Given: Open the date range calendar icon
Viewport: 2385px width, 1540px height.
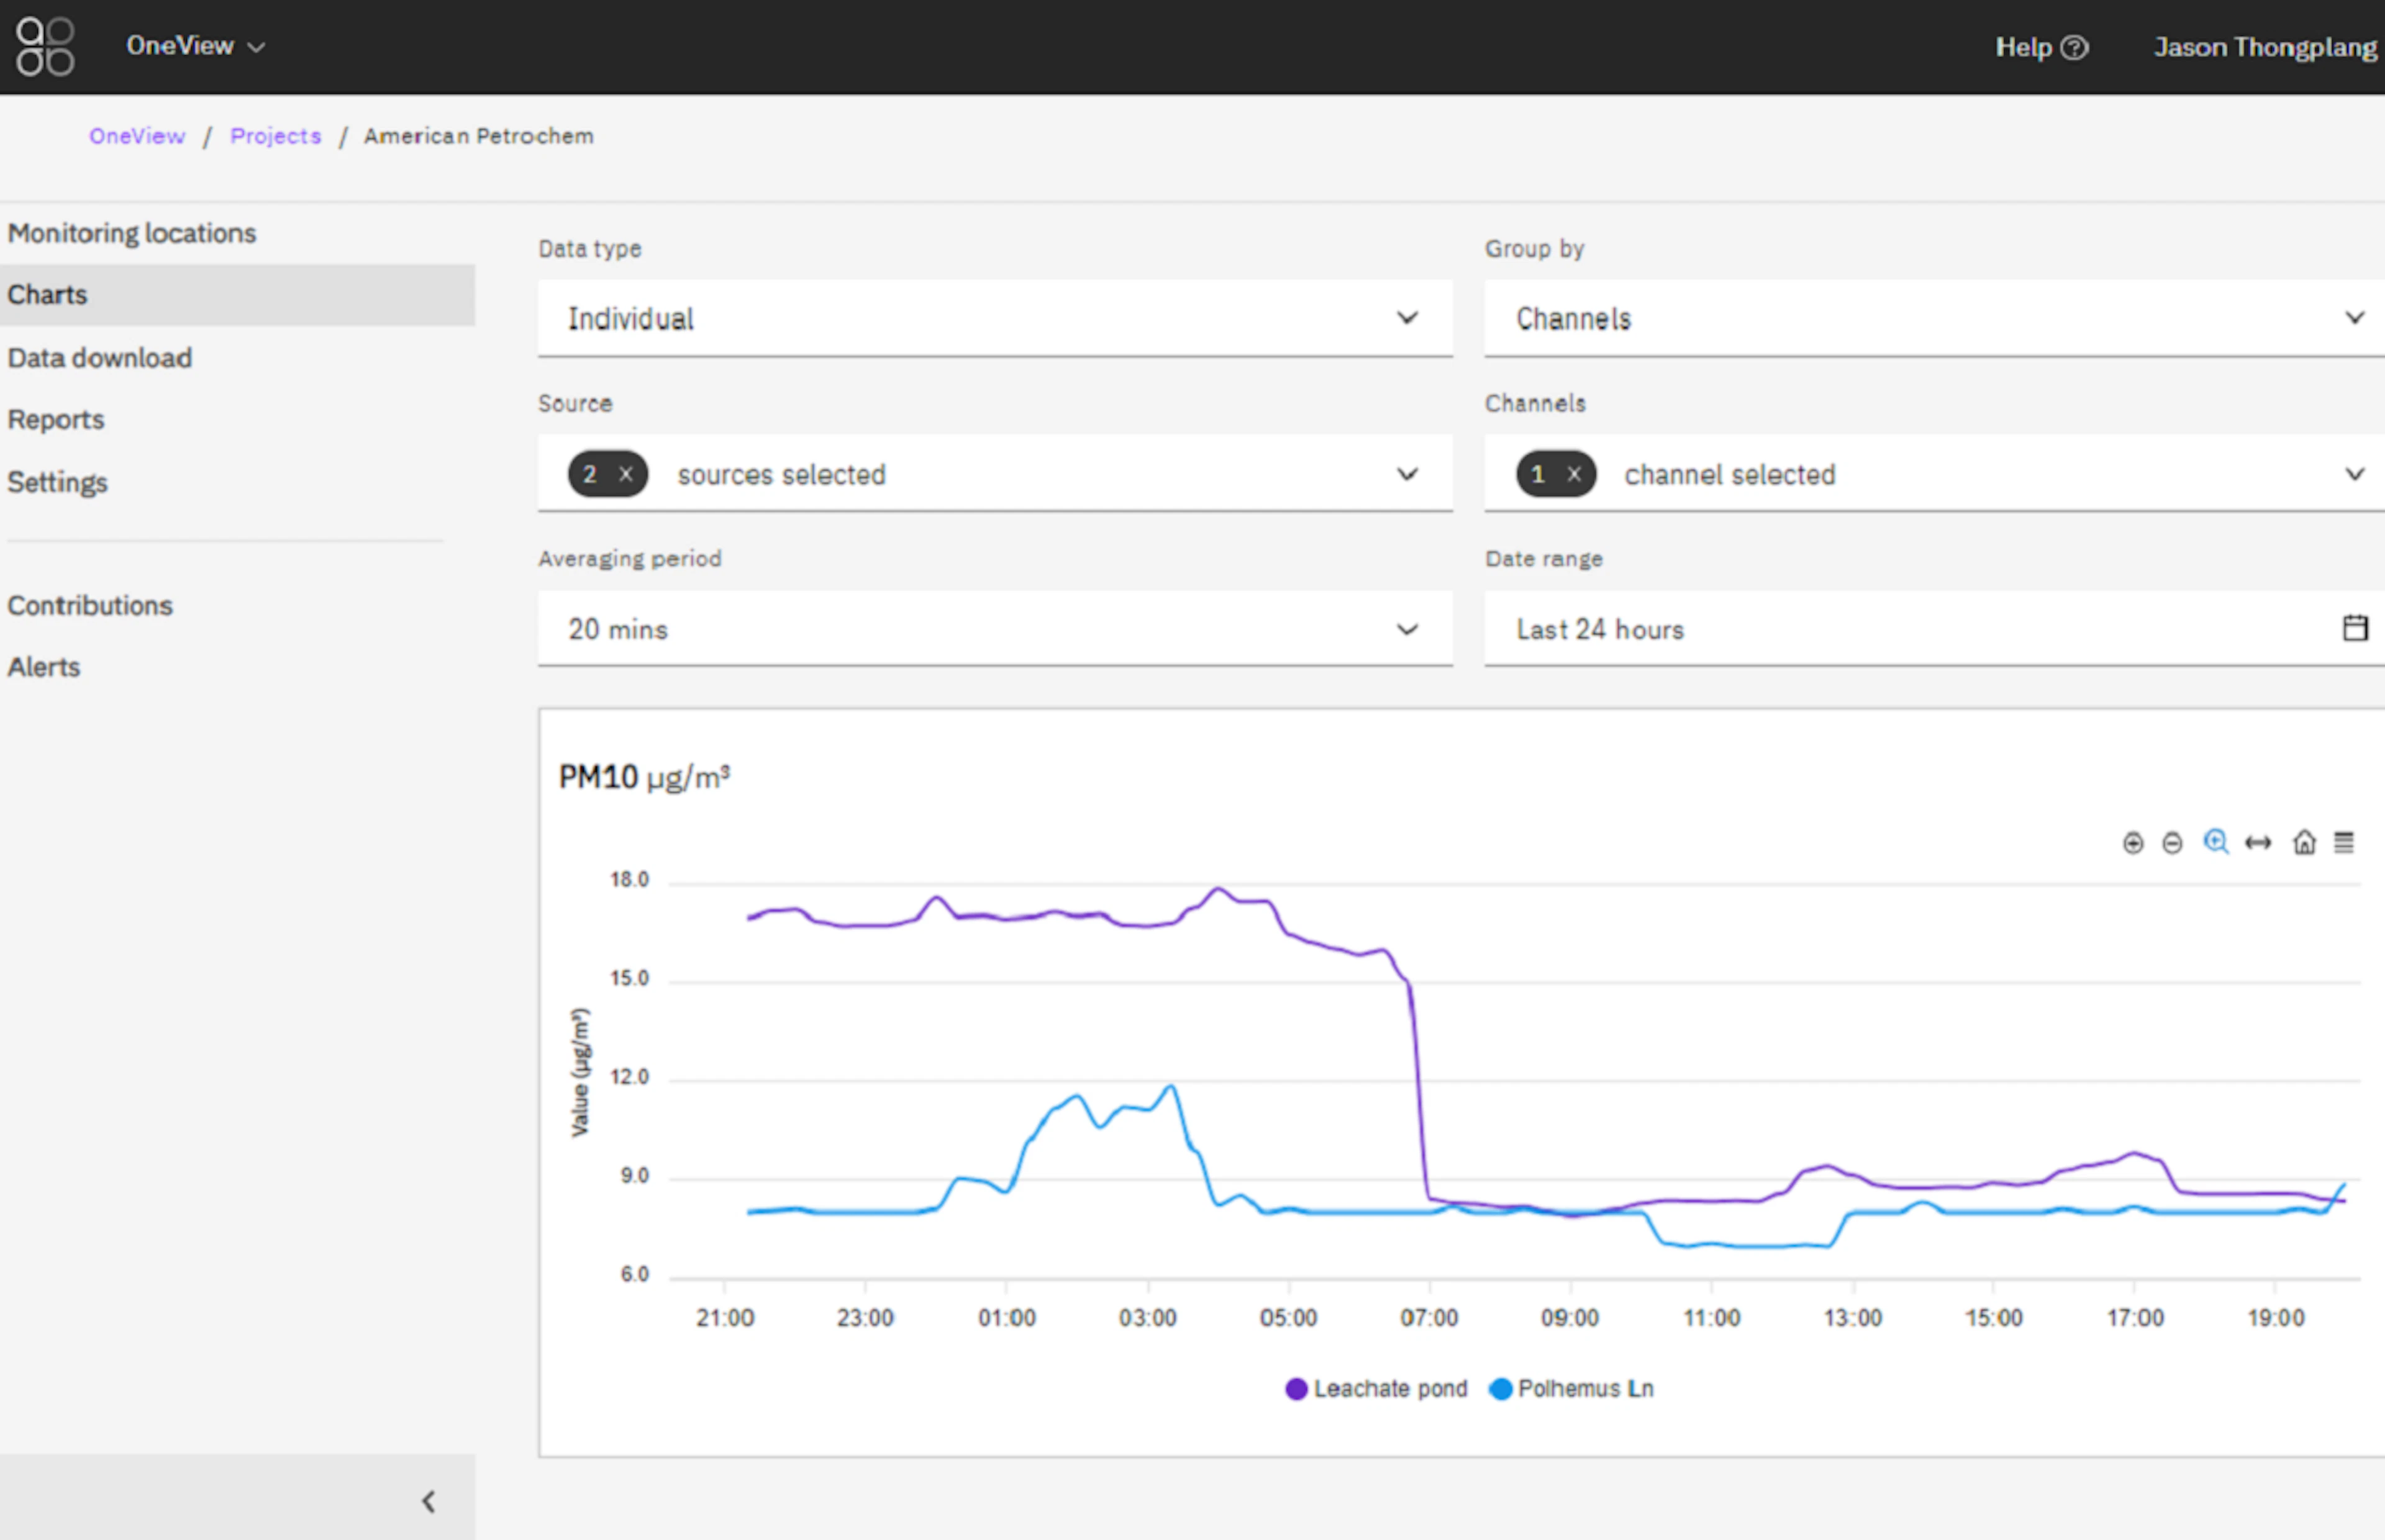Looking at the screenshot, I should pyautogui.click(x=2355, y=628).
